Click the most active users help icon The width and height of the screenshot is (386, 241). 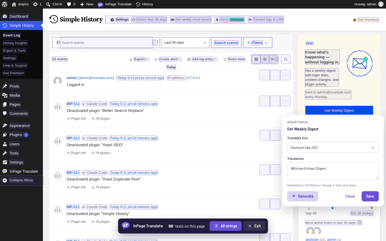pos(360,223)
